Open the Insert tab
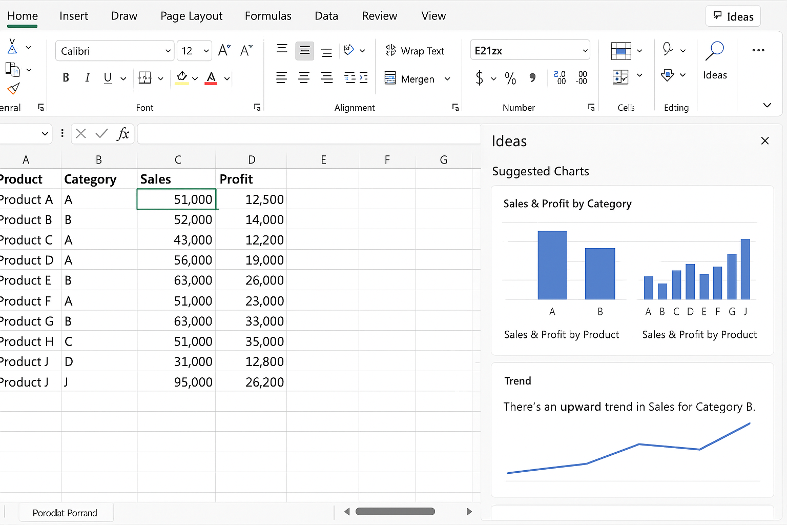 coord(74,16)
